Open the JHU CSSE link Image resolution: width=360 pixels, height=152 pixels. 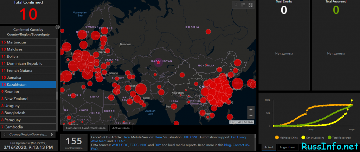click(x=190, y=137)
